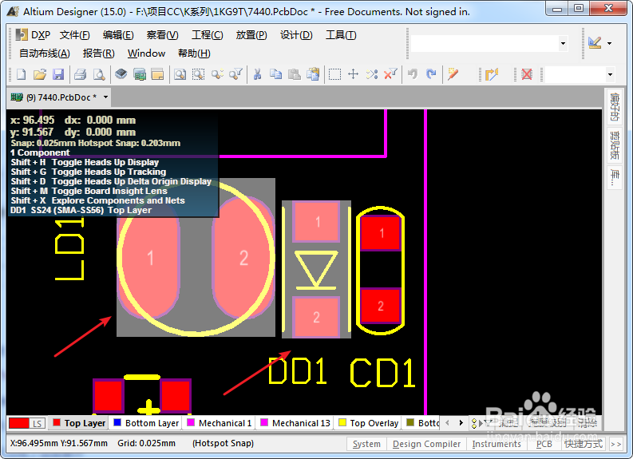Click the print icon
The image size is (633, 459).
click(81, 74)
